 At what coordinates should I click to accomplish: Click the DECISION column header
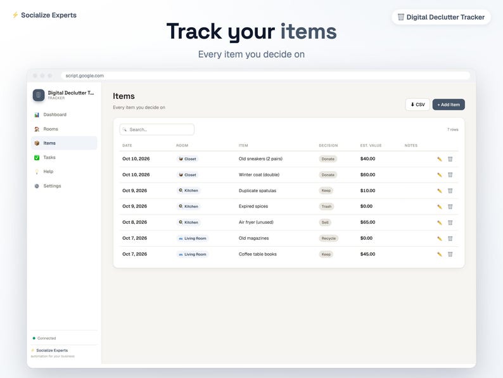tap(328, 145)
